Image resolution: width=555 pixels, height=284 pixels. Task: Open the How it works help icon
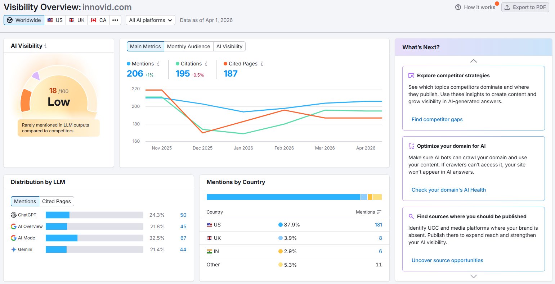click(458, 7)
